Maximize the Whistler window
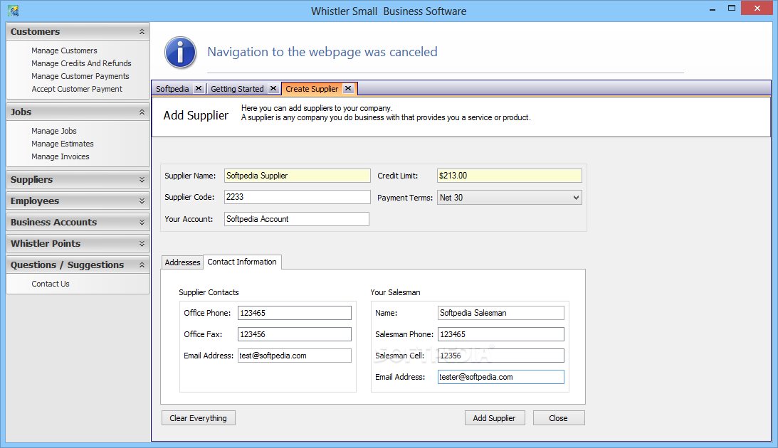The width and height of the screenshot is (778, 448). click(x=731, y=9)
